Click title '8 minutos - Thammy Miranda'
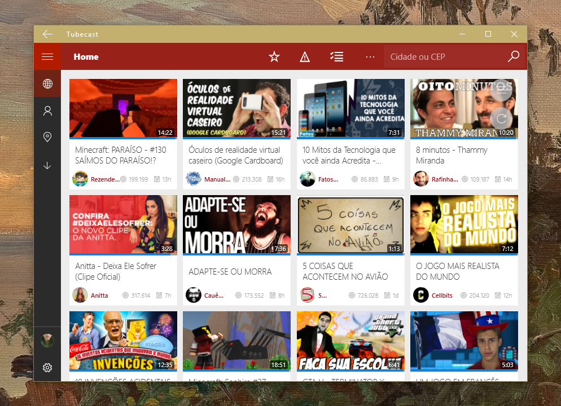This screenshot has width=561, height=406. tap(452, 155)
